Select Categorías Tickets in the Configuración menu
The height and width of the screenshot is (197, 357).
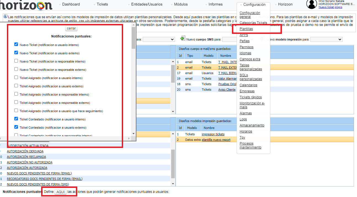click(x=253, y=23)
